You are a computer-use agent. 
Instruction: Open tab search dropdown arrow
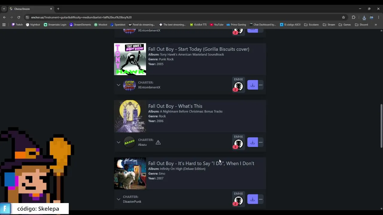coord(4,9)
